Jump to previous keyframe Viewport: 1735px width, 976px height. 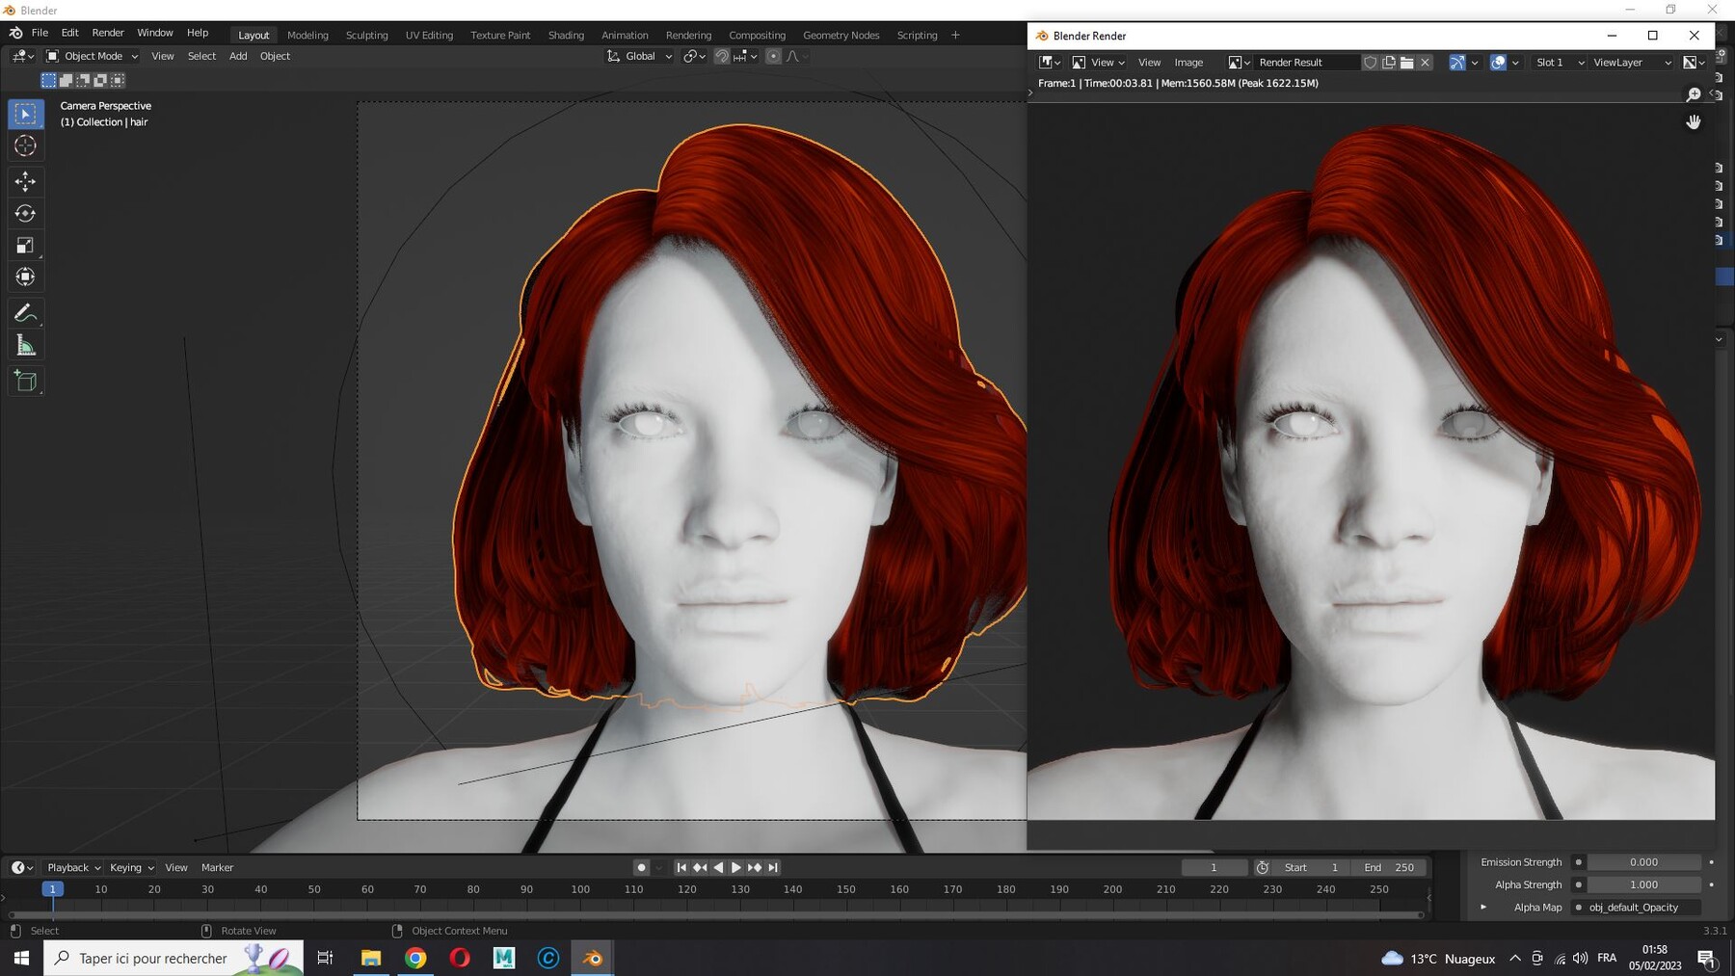click(x=700, y=867)
